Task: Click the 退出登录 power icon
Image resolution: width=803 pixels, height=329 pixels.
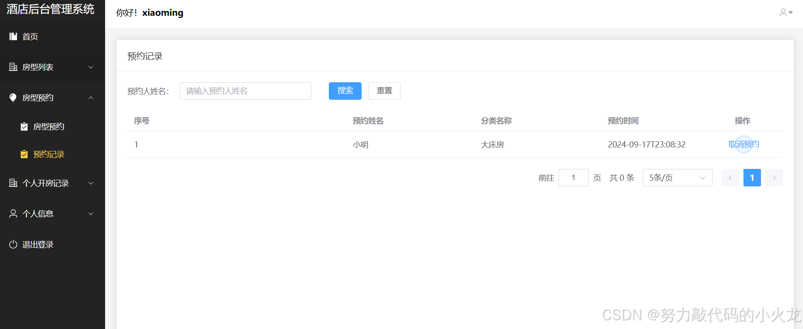Action: coord(13,244)
